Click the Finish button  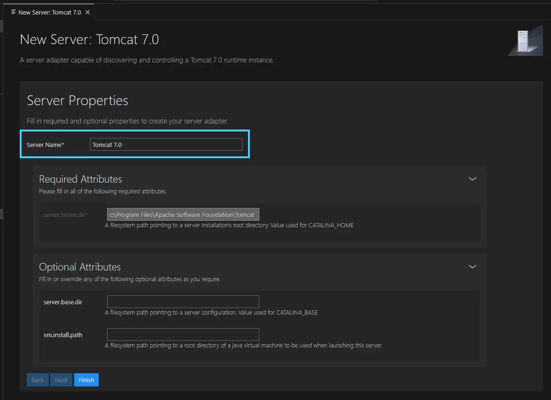coord(86,380)
